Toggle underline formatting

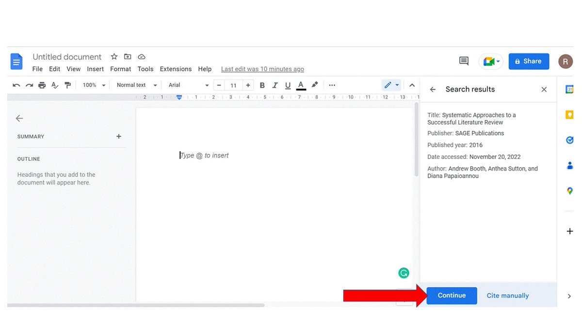288,85
